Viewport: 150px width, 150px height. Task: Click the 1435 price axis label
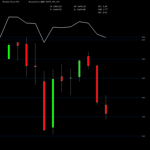tap(143, 117)
